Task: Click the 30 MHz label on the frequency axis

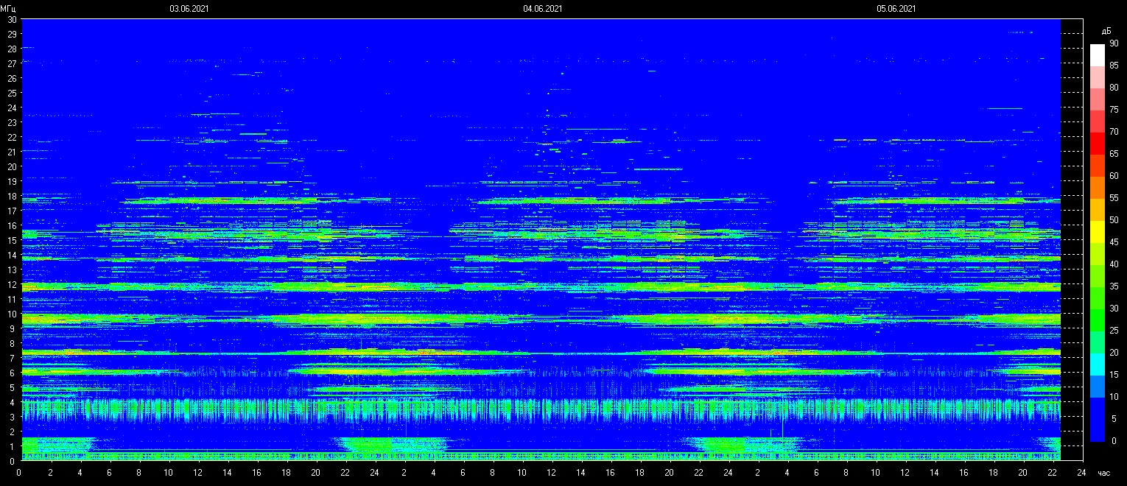Action: click(x=12, y=19)
